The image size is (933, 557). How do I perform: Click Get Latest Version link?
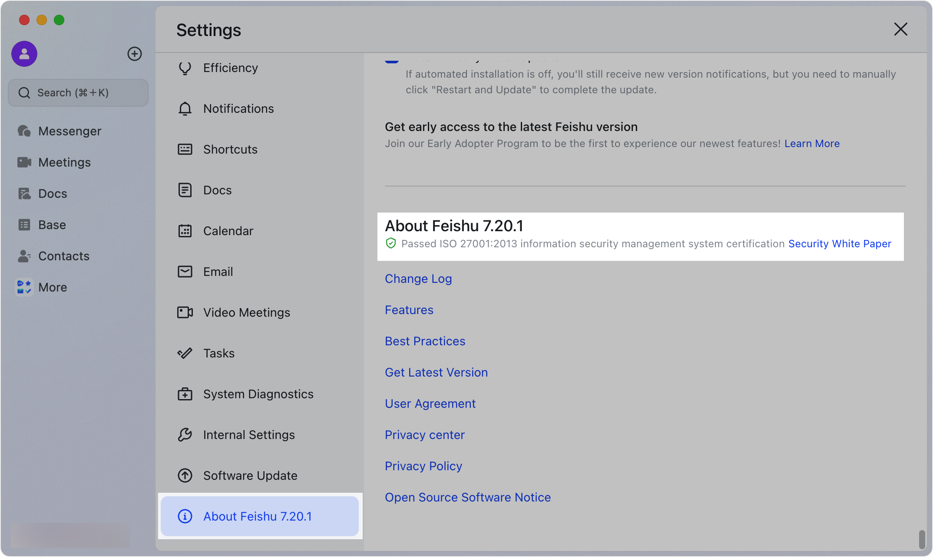coord(436,373)
